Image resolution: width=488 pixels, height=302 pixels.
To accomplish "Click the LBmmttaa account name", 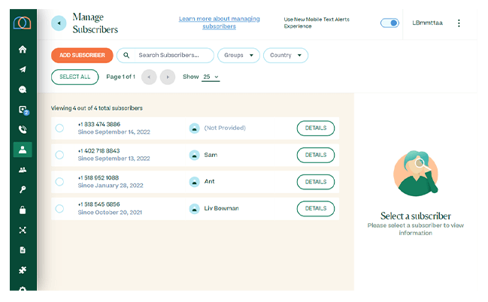I will click(x=427, y=23).
